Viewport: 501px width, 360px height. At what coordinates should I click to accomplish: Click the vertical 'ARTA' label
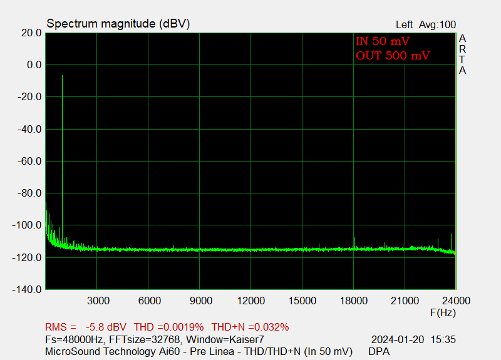click(462, 54)
